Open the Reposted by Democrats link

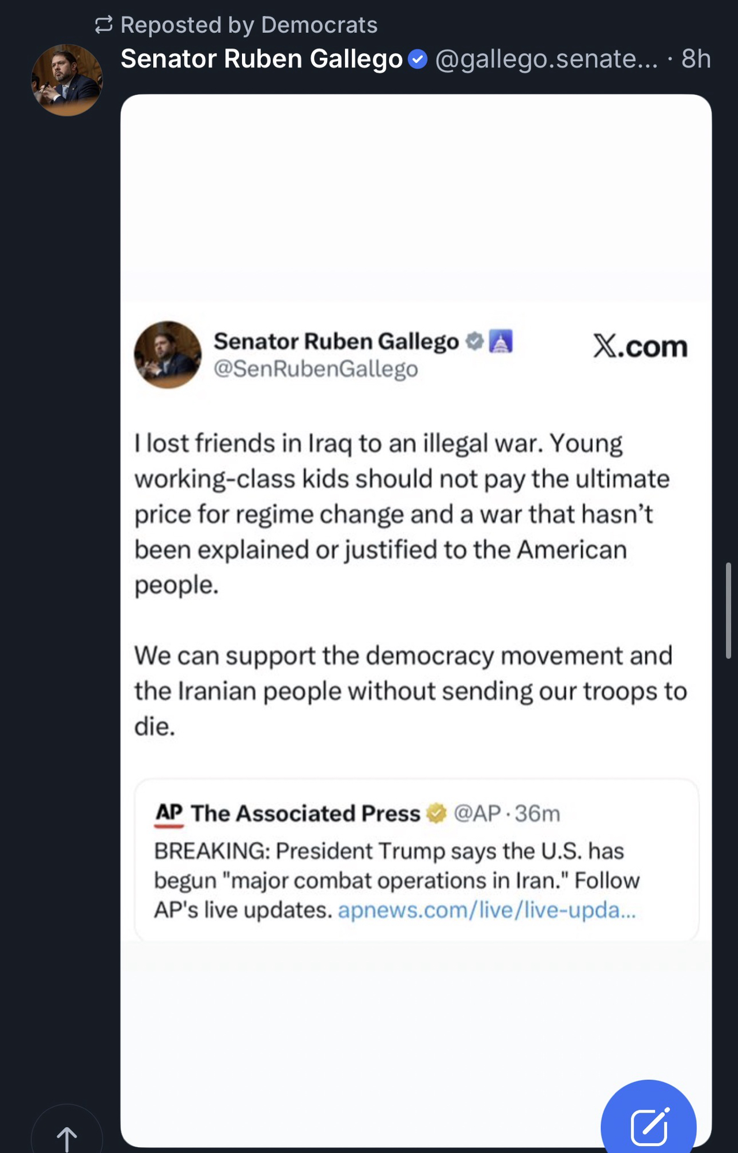point(248,25)
